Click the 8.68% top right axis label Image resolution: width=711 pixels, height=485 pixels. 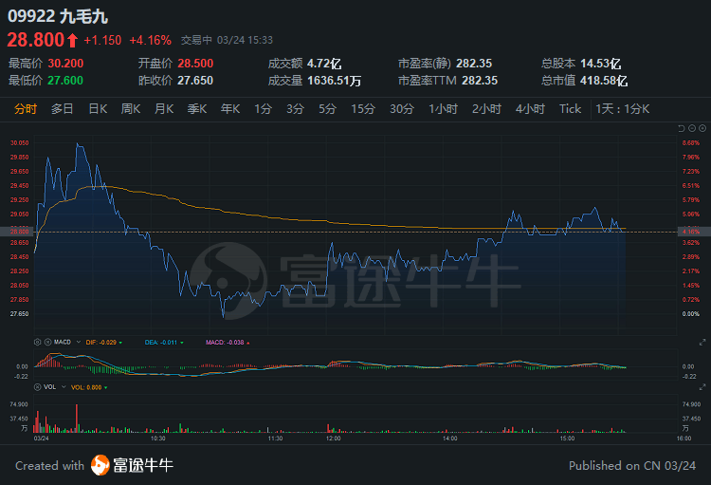click(x=691, y=142)
